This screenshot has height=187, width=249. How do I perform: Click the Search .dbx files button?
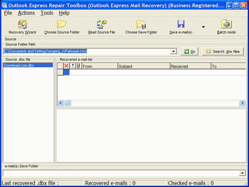[223, 51]
